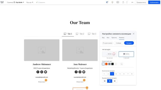Select the Our Team heading
Viewport: 161px width, 90px height.
click(x=80, y=22)
